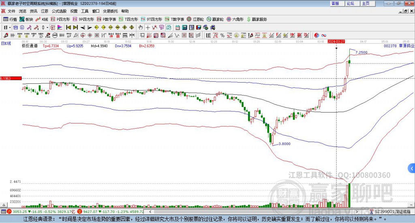Open the 行情 market quotes view

(x=10, y=19)
